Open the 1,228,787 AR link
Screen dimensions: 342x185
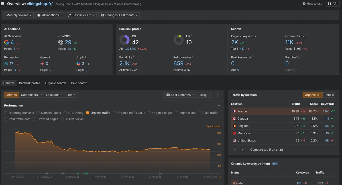130,49
